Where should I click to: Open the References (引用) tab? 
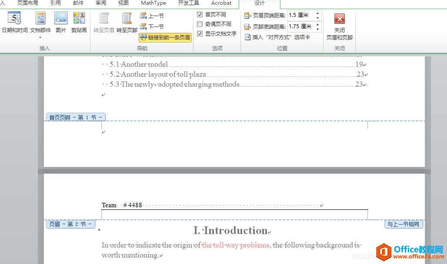click(x=56, y=3)
